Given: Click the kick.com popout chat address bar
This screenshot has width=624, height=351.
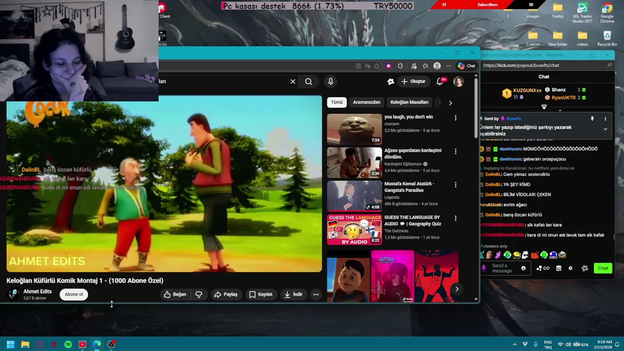Looking at the screenshot, I should pyautogui.click(x=541, y=65).
